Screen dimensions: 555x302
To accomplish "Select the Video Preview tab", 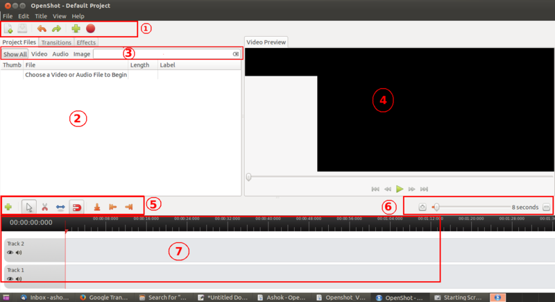I will pos(266,42).
